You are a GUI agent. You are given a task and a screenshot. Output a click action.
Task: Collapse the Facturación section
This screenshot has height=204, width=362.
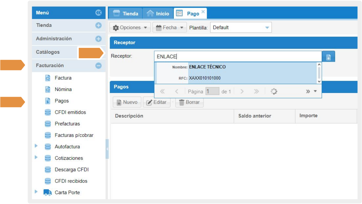click(x=98, y=66)
